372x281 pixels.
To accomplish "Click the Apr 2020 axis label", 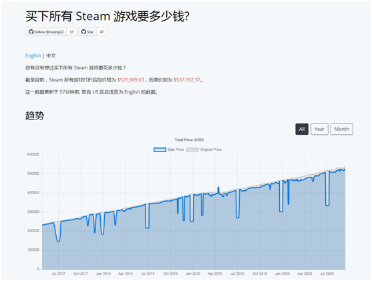I will [x=305, y=274].
